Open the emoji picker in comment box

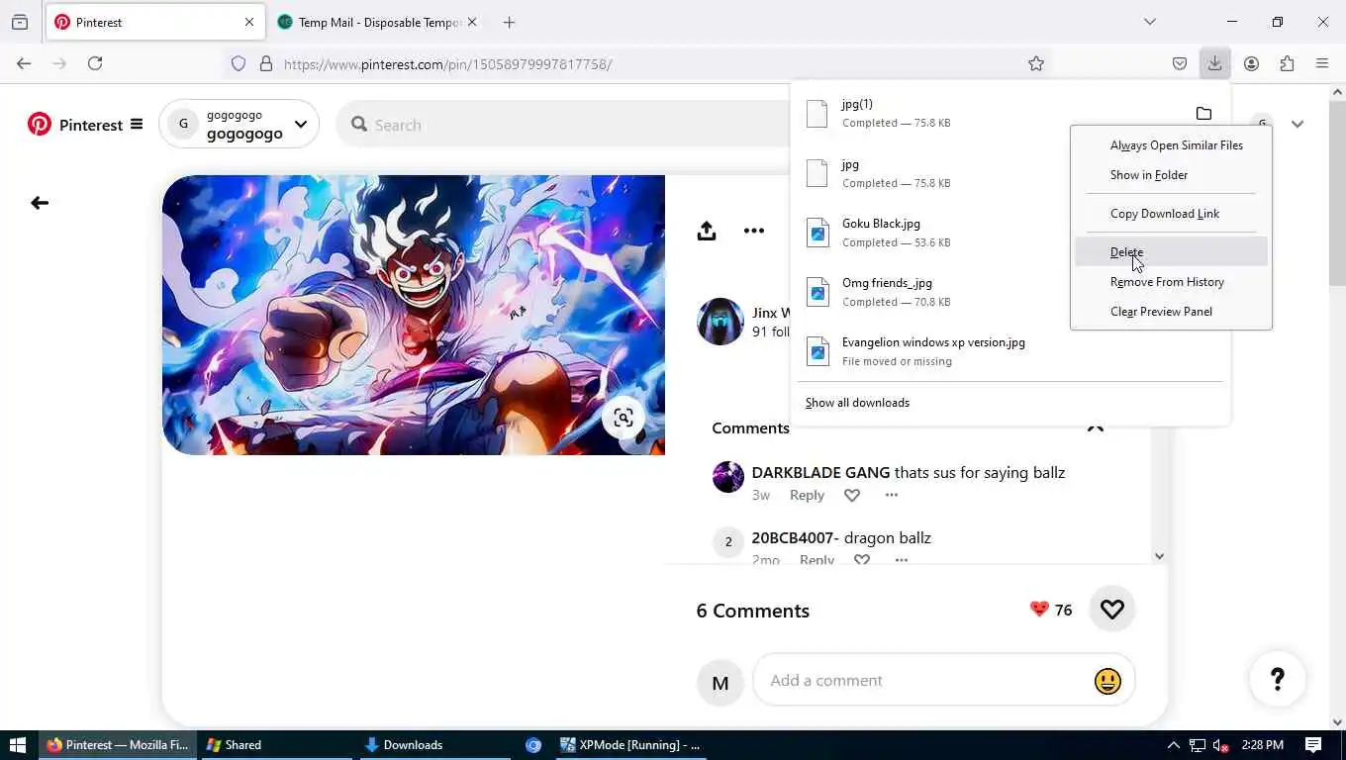[x=1107, y=681]
